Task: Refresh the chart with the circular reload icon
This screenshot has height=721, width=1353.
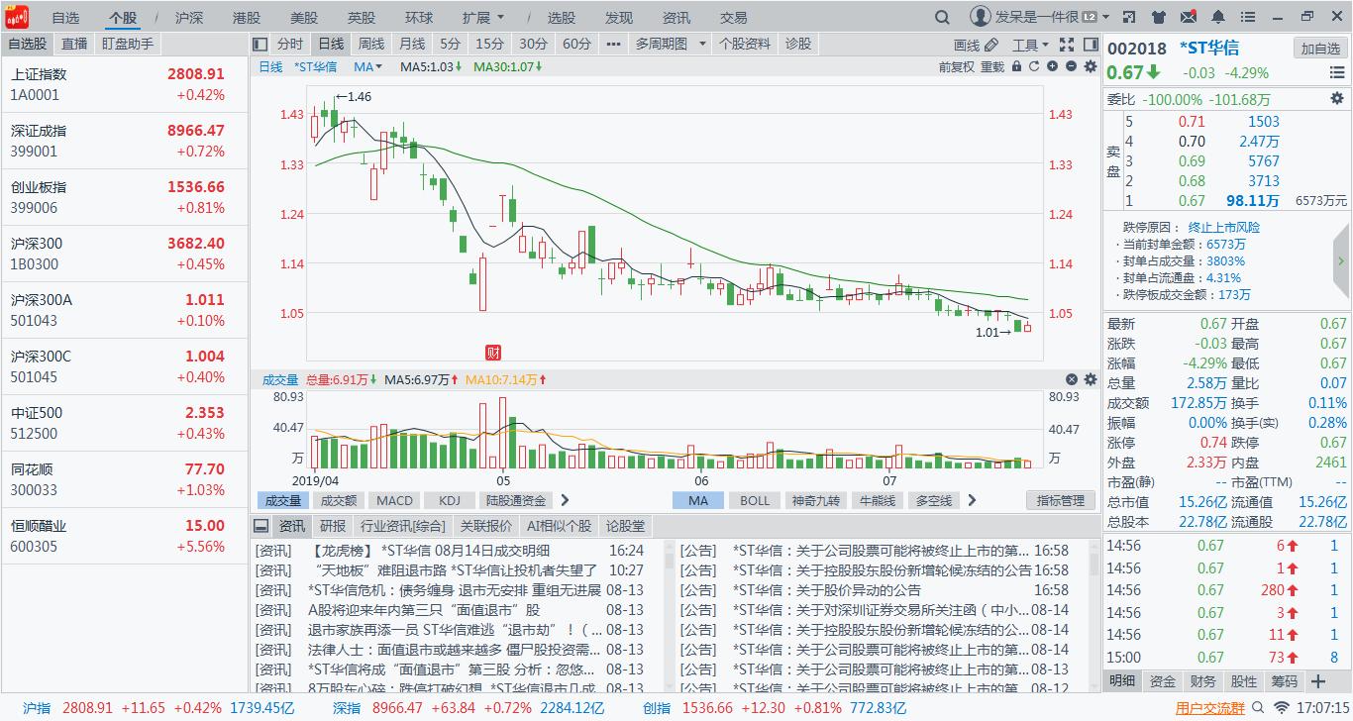Action: pyautogui.click(x=1034, y=66)
